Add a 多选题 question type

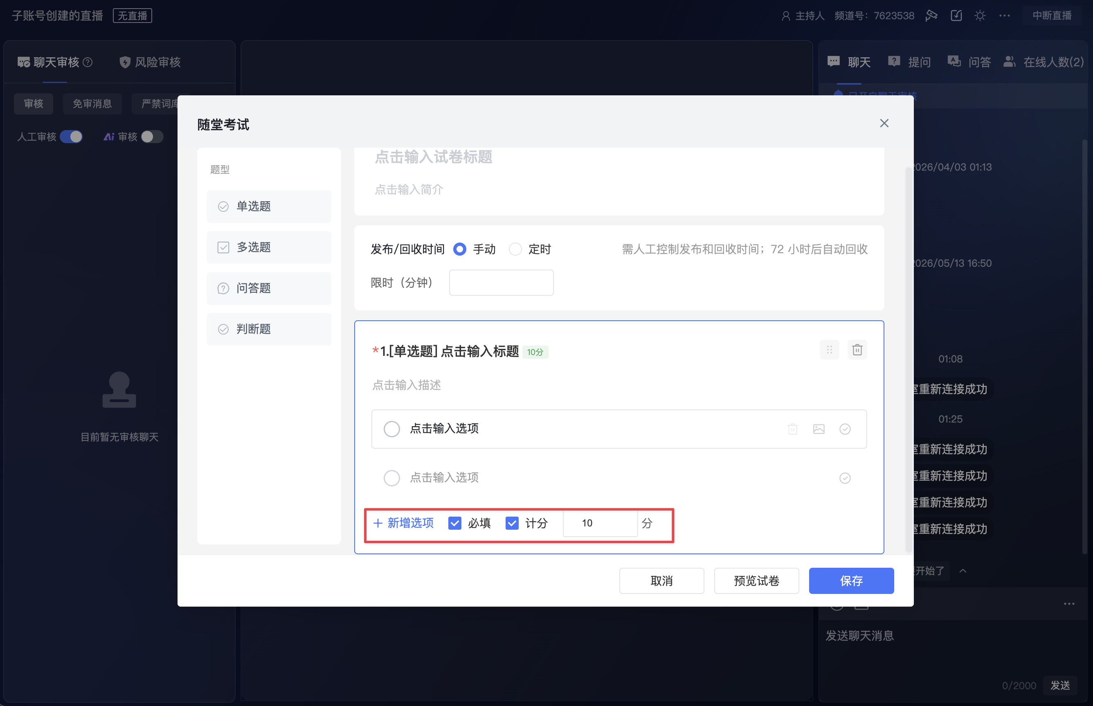coord(269,247)
